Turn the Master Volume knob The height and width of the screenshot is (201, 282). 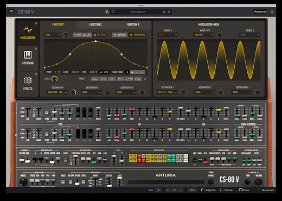[259, 181]
